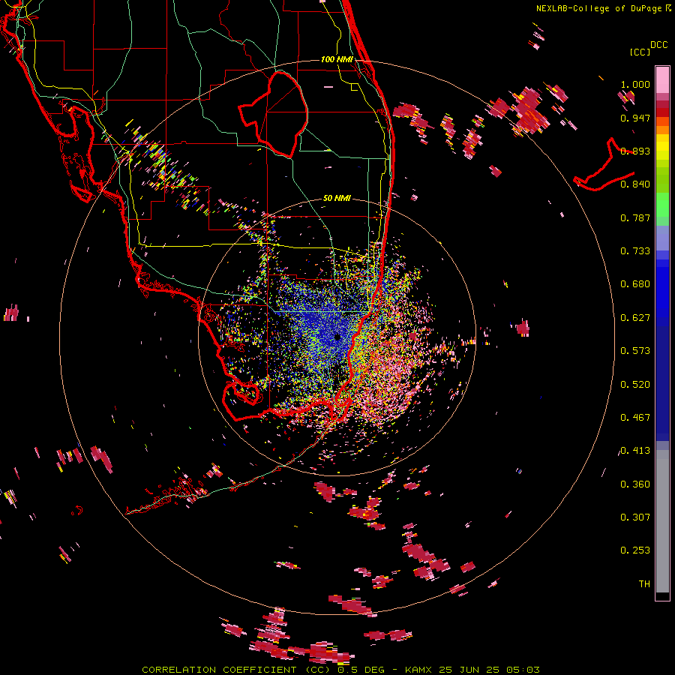Viewport: 675px width, 675px height.
Task: Select the 0.680 scale value
Action: tap(635, 284)
